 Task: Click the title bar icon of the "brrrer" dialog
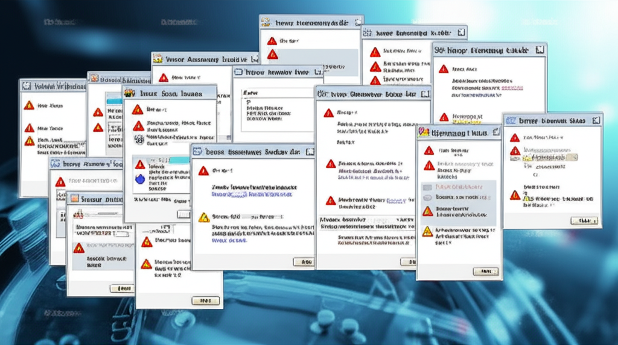(x=511, y=120)
